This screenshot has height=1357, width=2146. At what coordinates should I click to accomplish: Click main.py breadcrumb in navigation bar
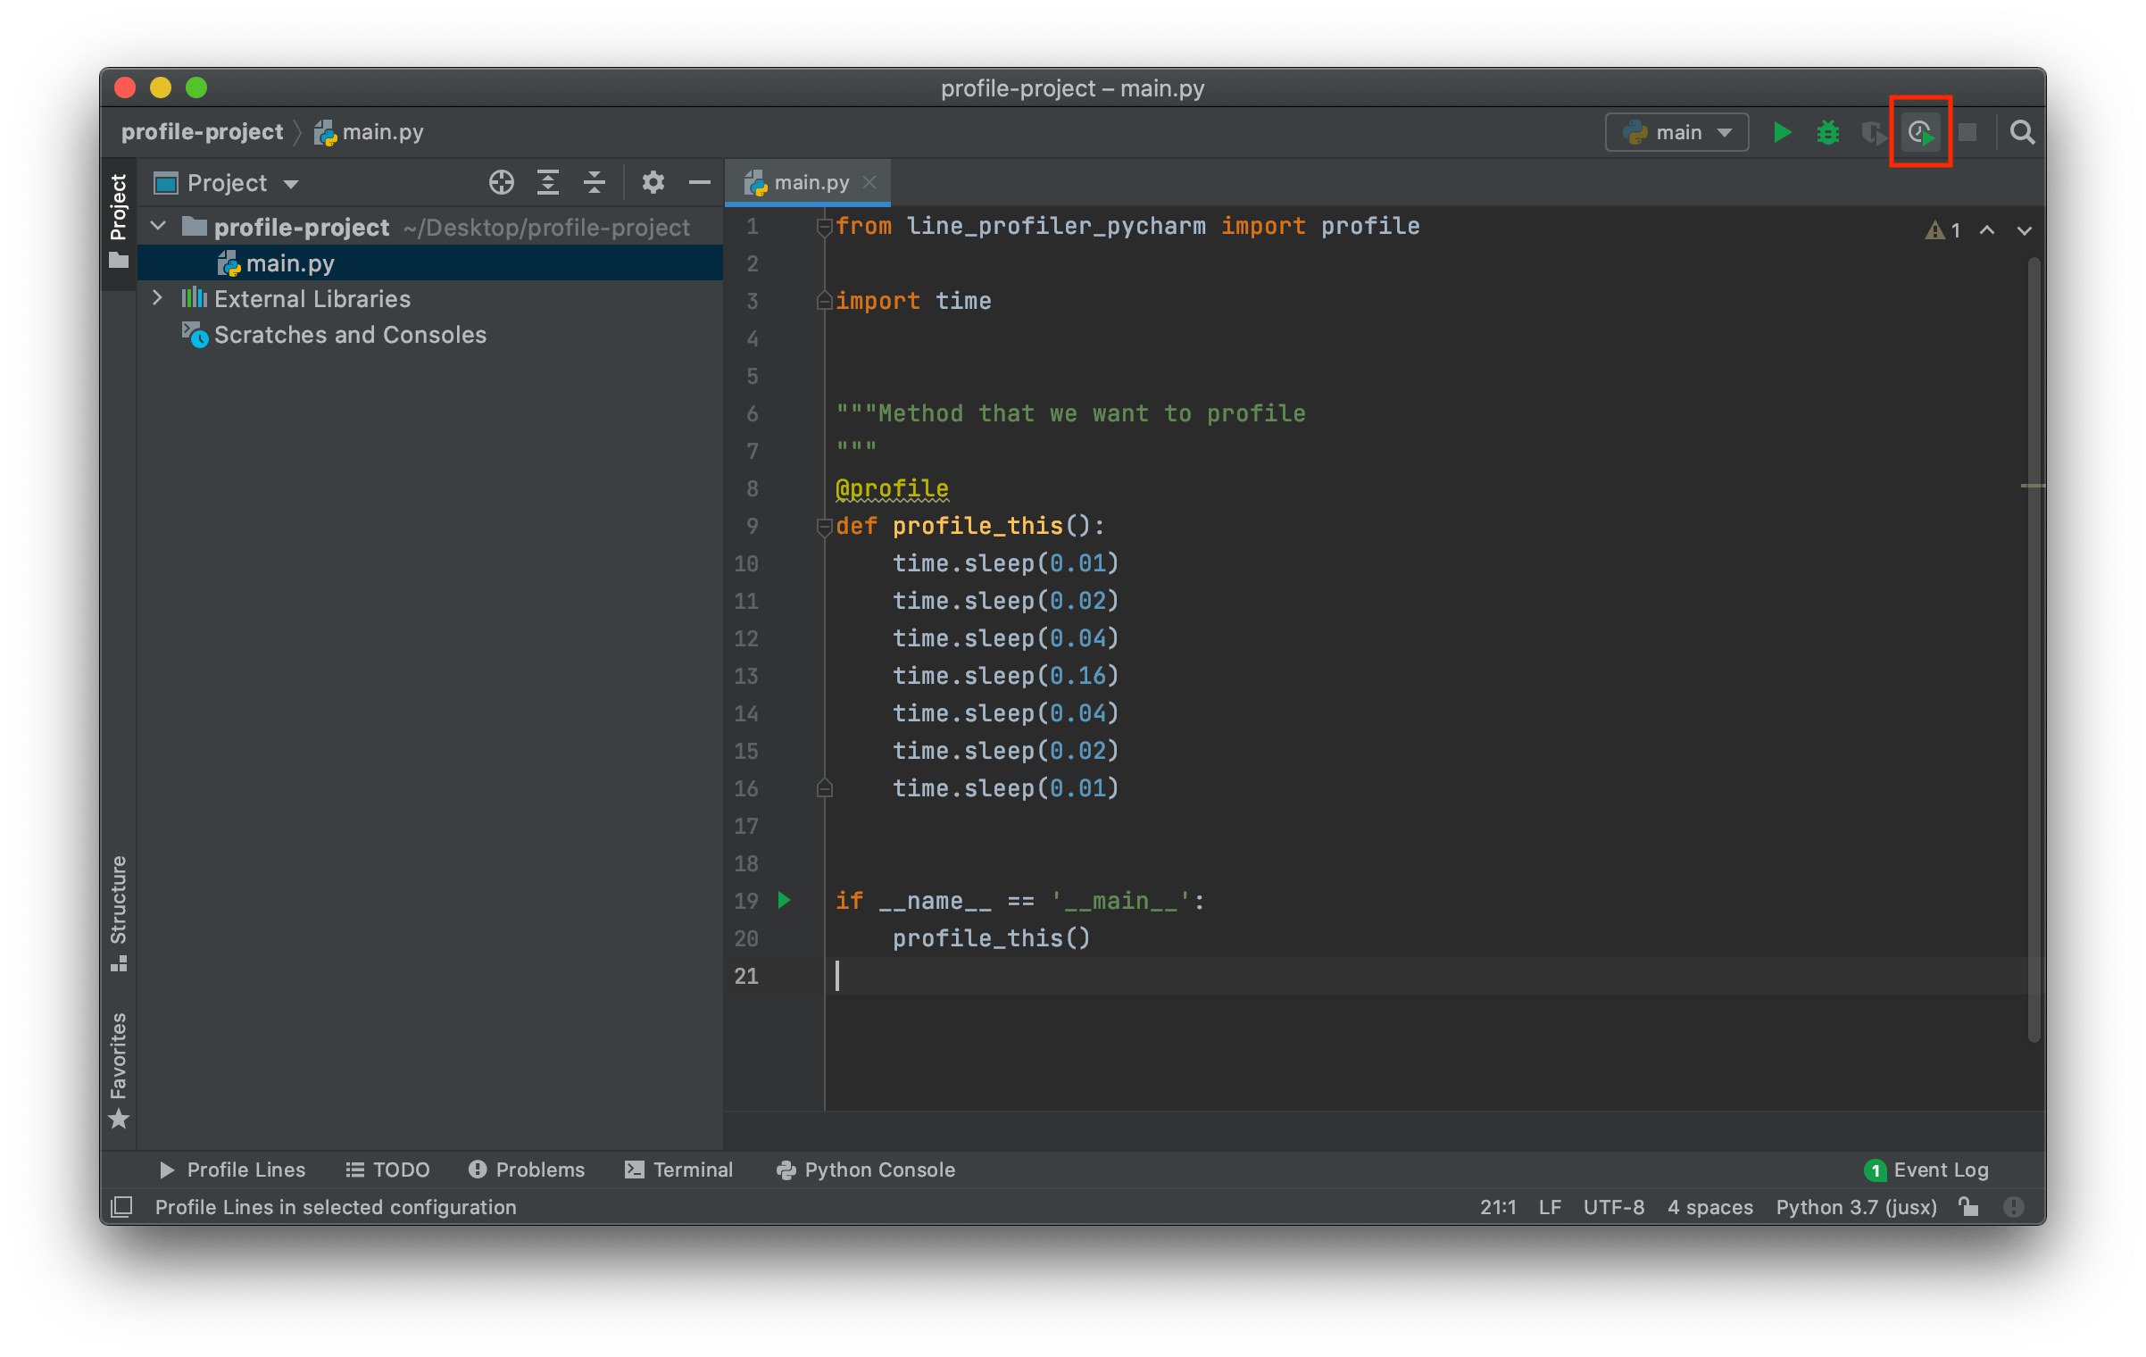click(x=370, y=132)
